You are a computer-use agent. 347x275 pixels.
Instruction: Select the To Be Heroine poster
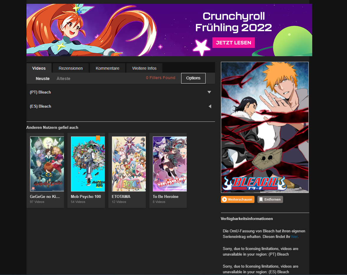click(170, 164)
